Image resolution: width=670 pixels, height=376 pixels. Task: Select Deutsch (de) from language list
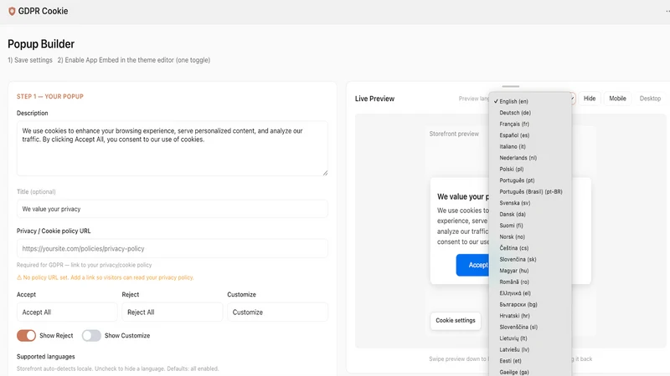coord(530,113)
